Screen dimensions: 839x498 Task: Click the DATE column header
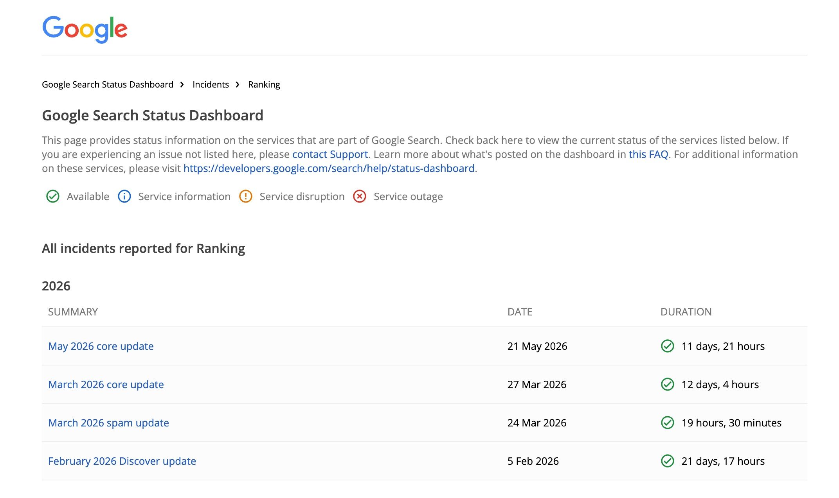tap(520, 312)
